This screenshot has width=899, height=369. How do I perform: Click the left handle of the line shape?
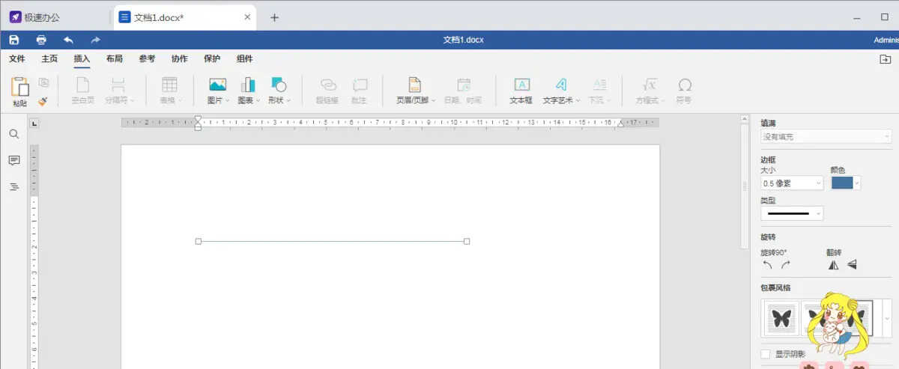[198, 241]
